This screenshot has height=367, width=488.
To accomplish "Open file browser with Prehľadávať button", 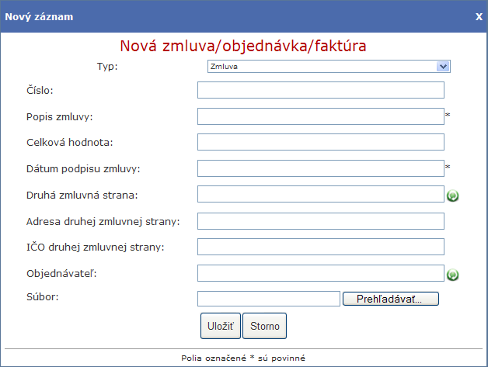I will pos(391,299).
